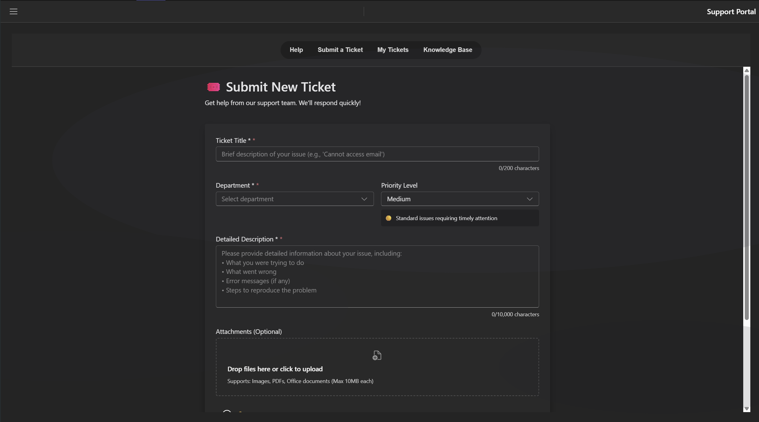Click the yellow priority indicator dot
This screenshot has height=422, width=759.
[388, 218]
